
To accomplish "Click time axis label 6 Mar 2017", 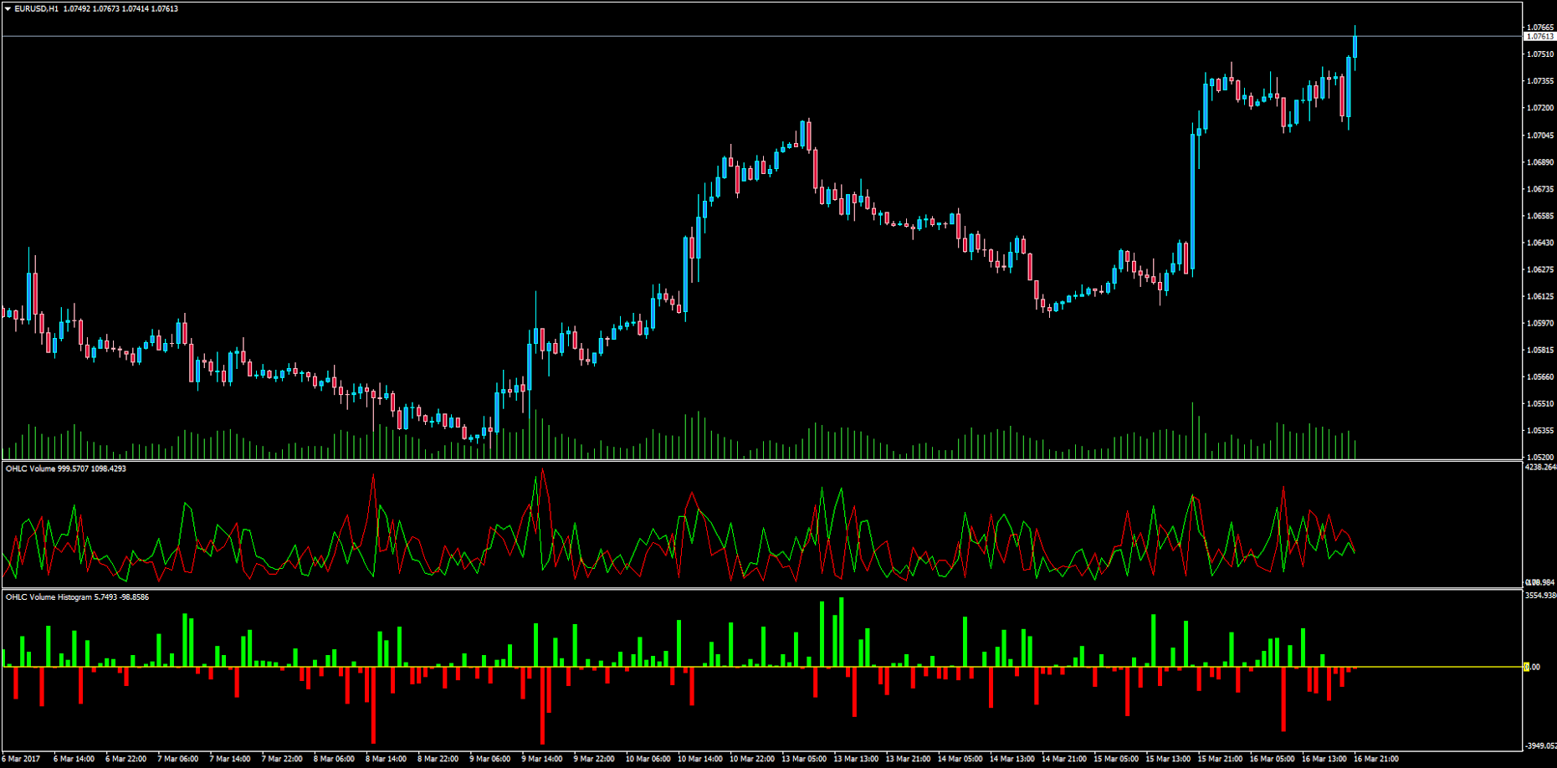I will (21, 759).
